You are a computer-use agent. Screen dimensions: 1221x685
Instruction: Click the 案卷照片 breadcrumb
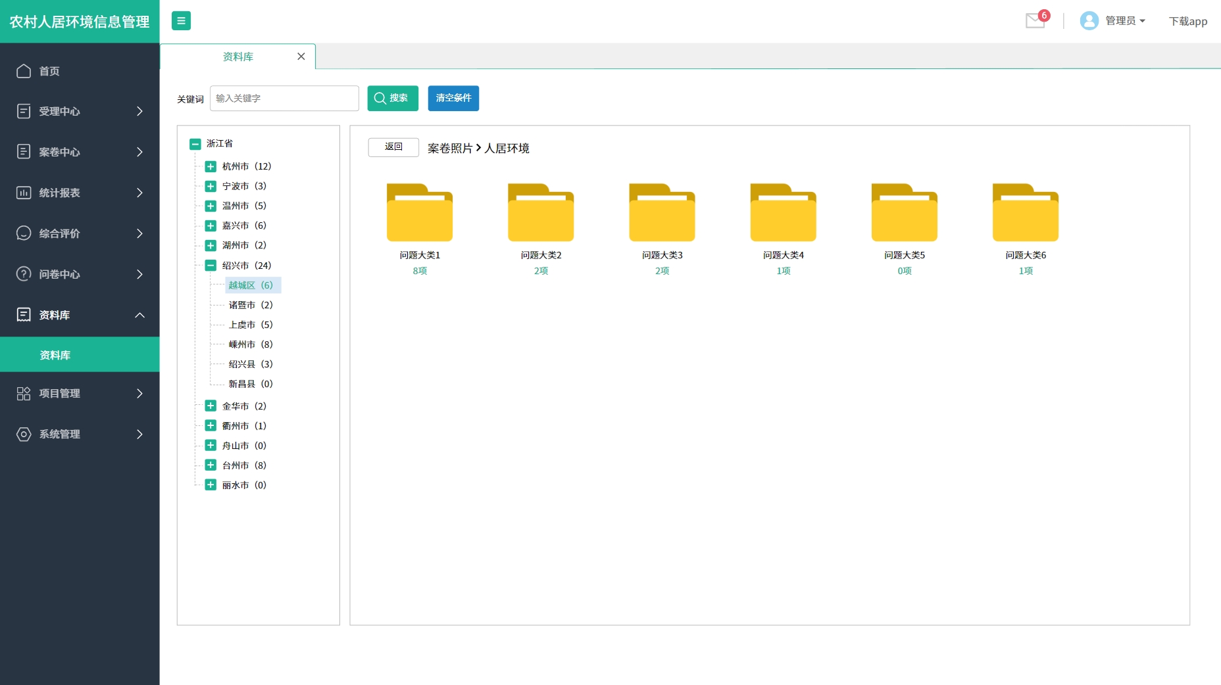(x=450, y=148)
